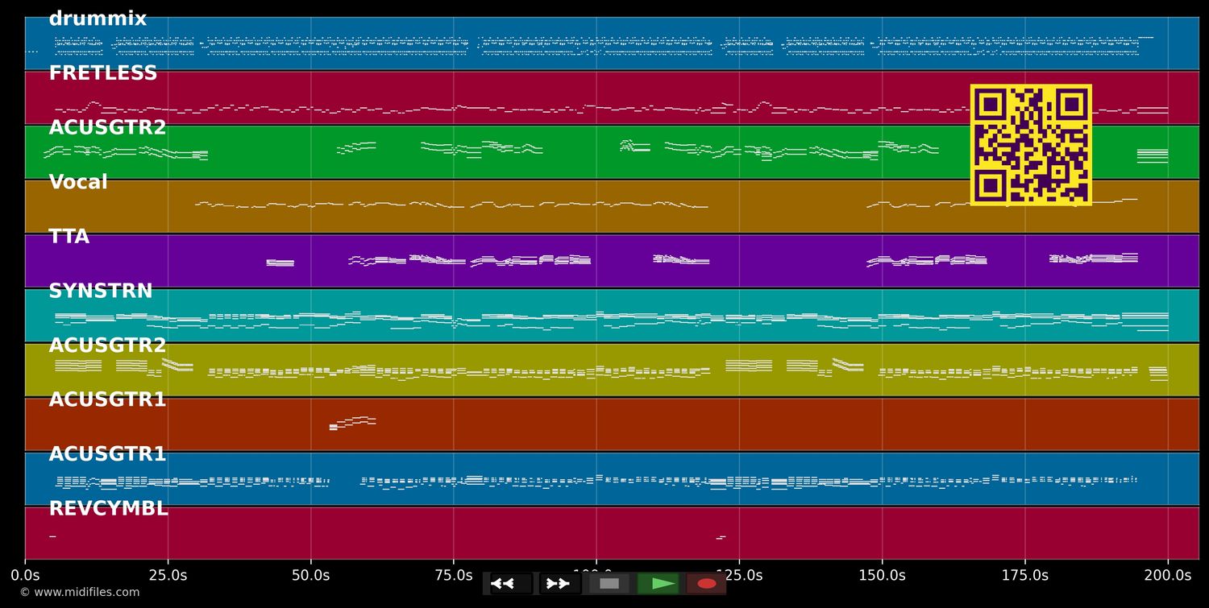1209x608 pixels.
Task: Click the 25.0s timeline label
Action: click(168, 575)
